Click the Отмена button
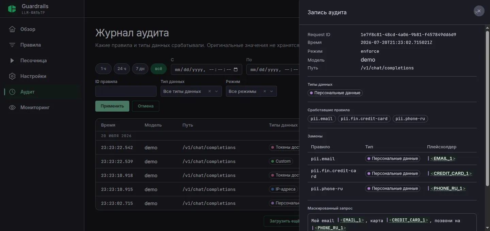This screenshot has height=231, width=490. tap(146, 106)
